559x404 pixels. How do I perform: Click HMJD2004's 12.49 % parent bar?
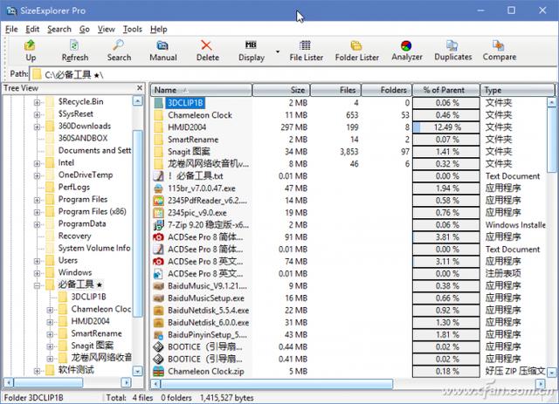click(446, 127)
